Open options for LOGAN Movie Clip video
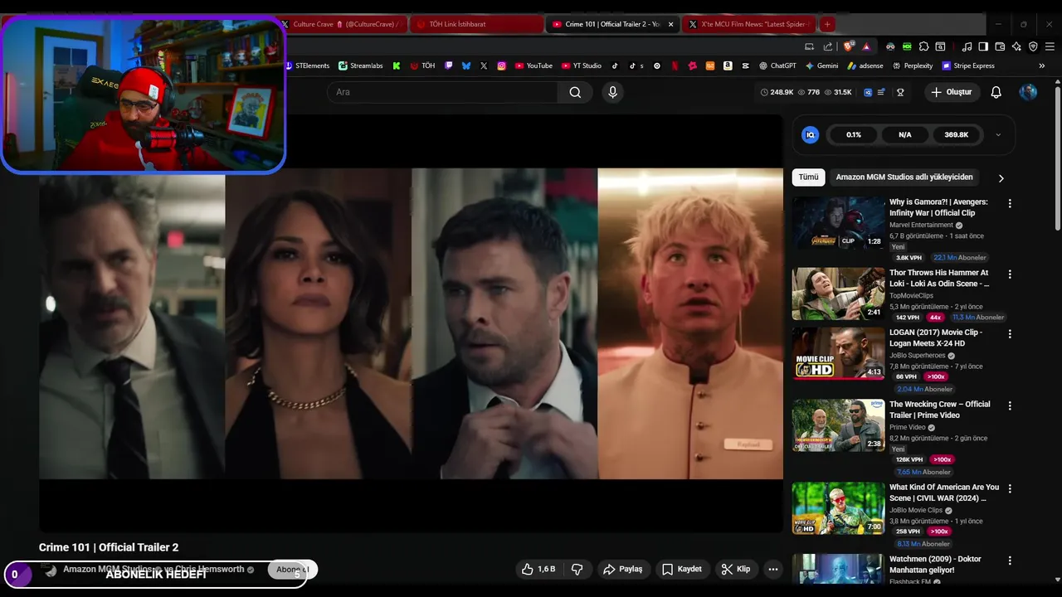This screenshot has height=597, width=1062. [1010, 333]
